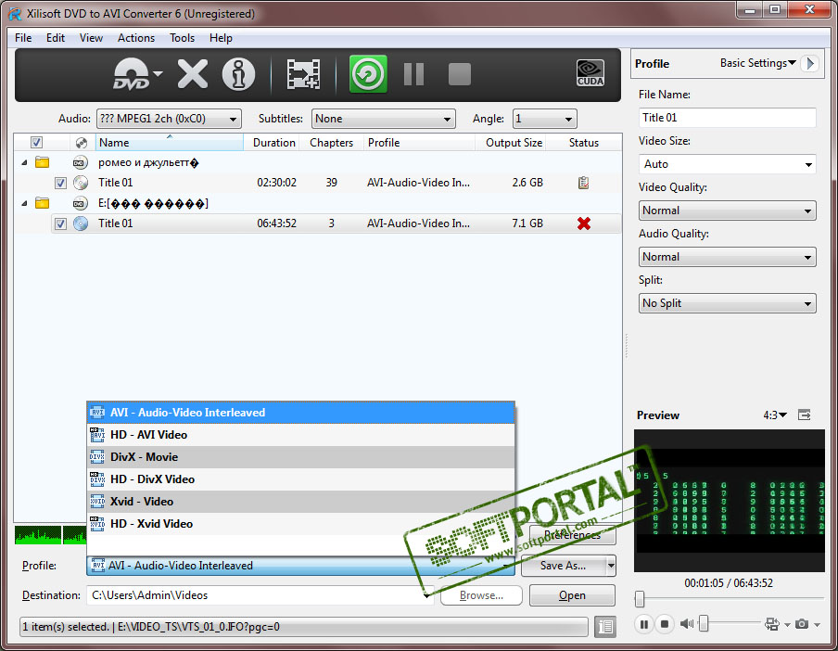Open the log list icon in the status bar
The width and height of the screenshot is (838, 651).
pos(605,626)
